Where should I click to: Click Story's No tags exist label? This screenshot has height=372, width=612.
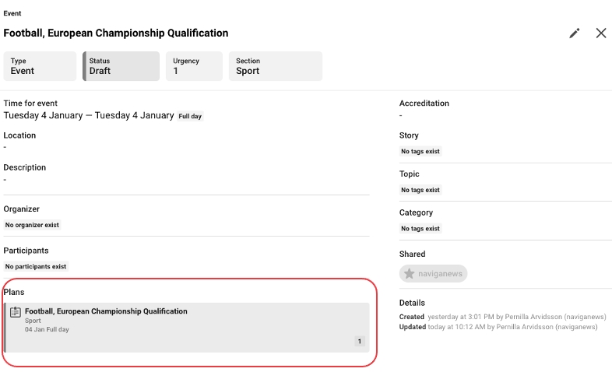[x=420, y=151]
